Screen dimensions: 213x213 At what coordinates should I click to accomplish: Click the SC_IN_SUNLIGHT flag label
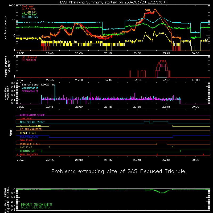pos(31,126)
